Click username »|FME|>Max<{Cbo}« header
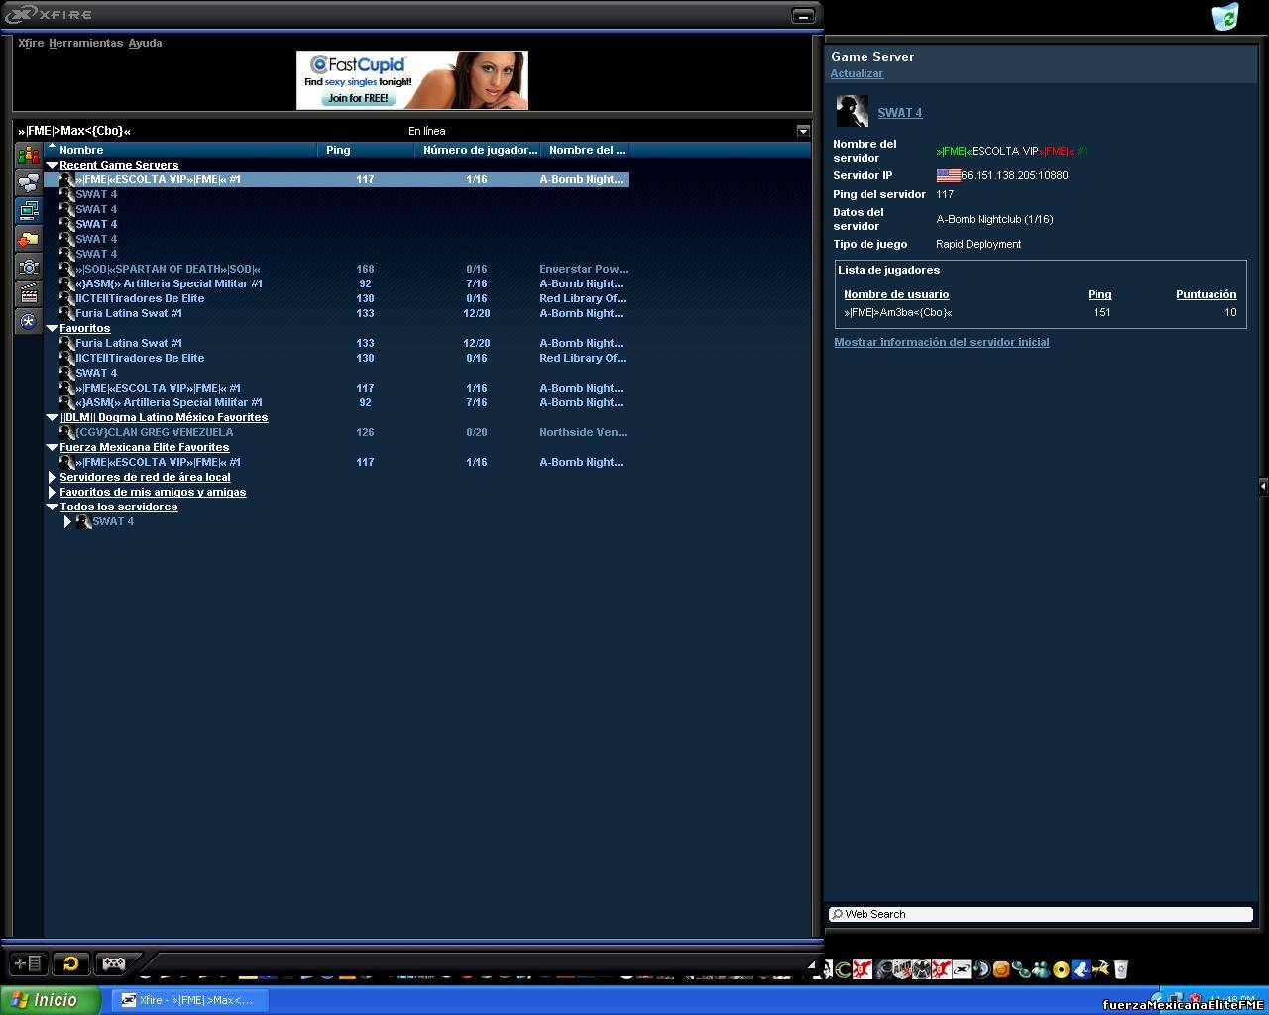This screenshot has width=1269, height=1015. click(x=74, y=131)
